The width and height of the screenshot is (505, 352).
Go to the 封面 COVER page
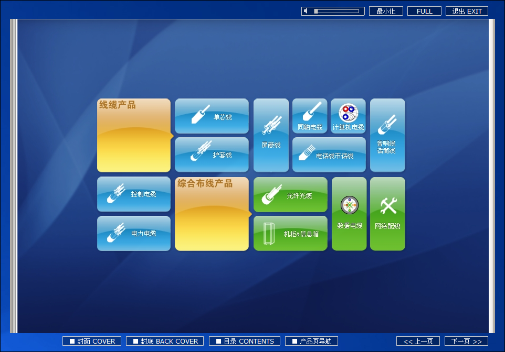click(x=91, y=341)
